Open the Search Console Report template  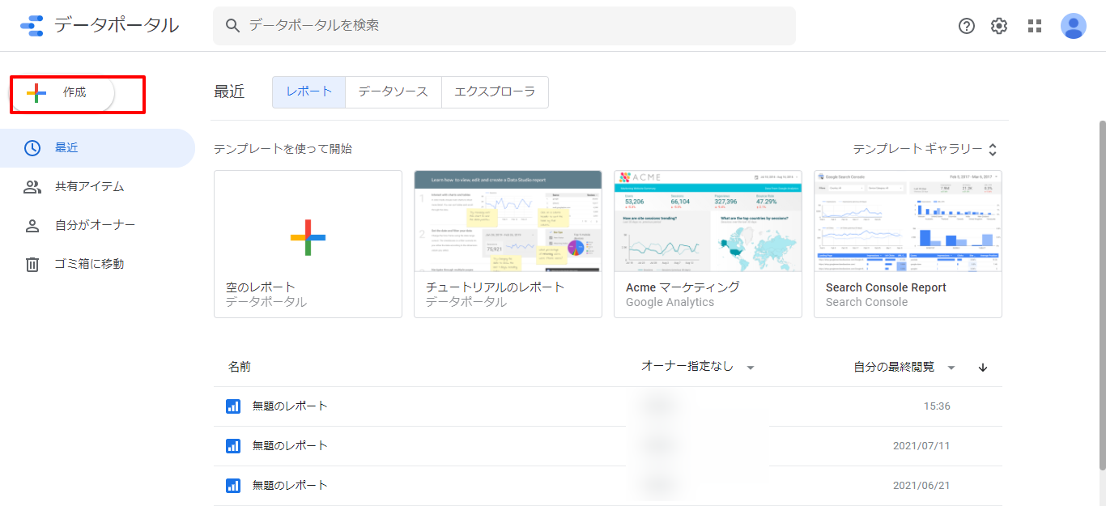[x=908, y=244]
